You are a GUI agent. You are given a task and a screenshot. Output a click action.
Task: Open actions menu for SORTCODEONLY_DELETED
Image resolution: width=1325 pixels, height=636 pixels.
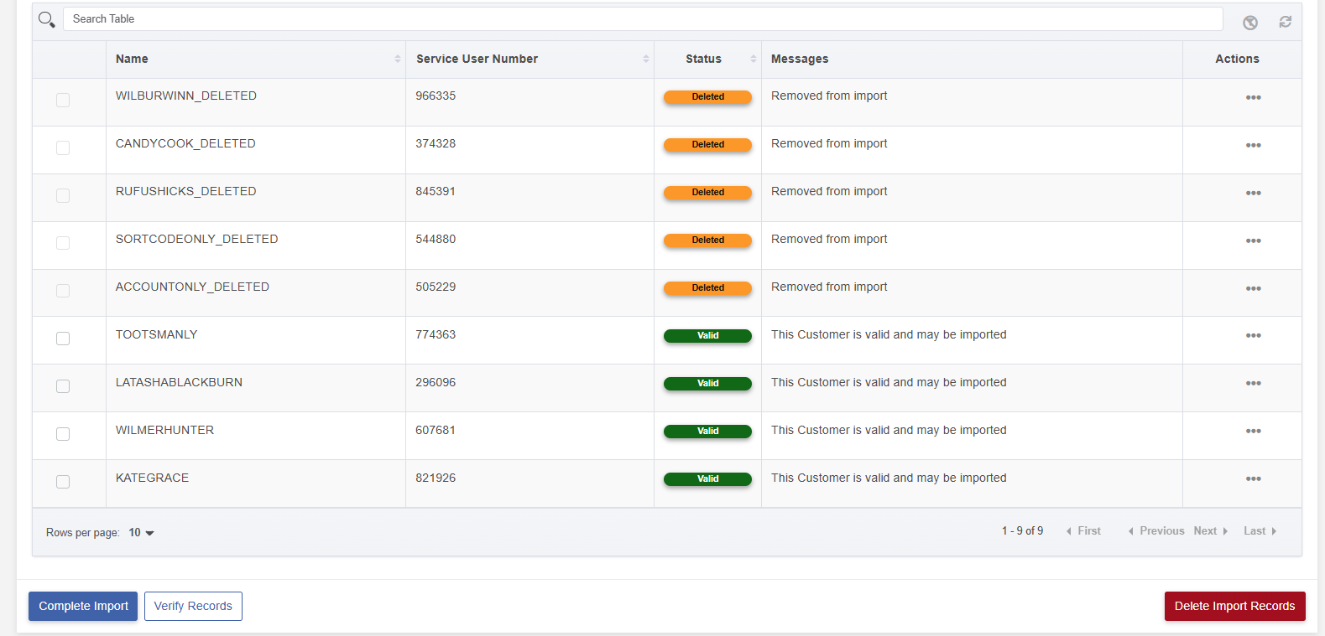click(x=1254, y=241)
